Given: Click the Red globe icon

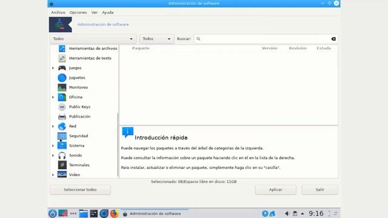Looking at the screenshot, I should [62, 127].
